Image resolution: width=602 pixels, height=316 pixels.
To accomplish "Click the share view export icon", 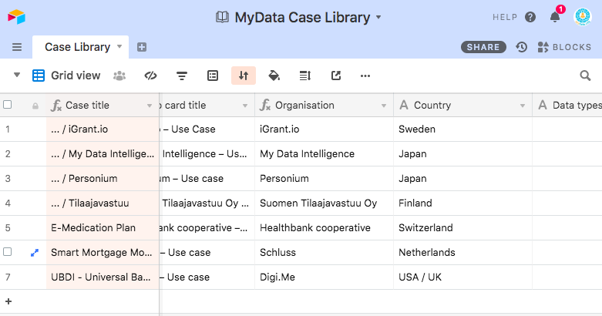I will pos(335,76).
